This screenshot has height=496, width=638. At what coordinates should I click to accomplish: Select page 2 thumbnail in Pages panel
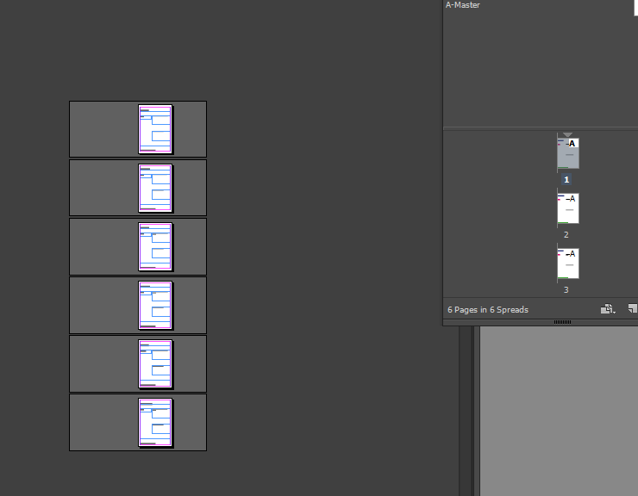pos(568,208)
